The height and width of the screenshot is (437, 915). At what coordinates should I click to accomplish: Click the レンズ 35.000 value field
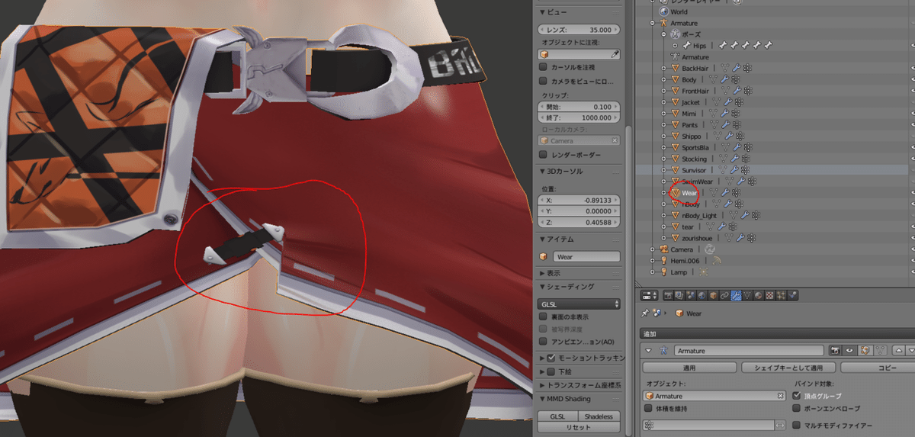tap(579, 30)
